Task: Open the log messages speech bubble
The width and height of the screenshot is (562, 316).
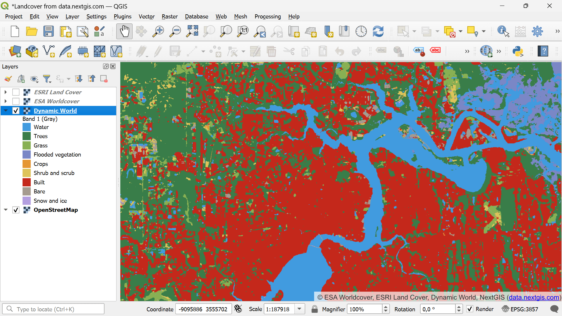Action: click(554, 309)
